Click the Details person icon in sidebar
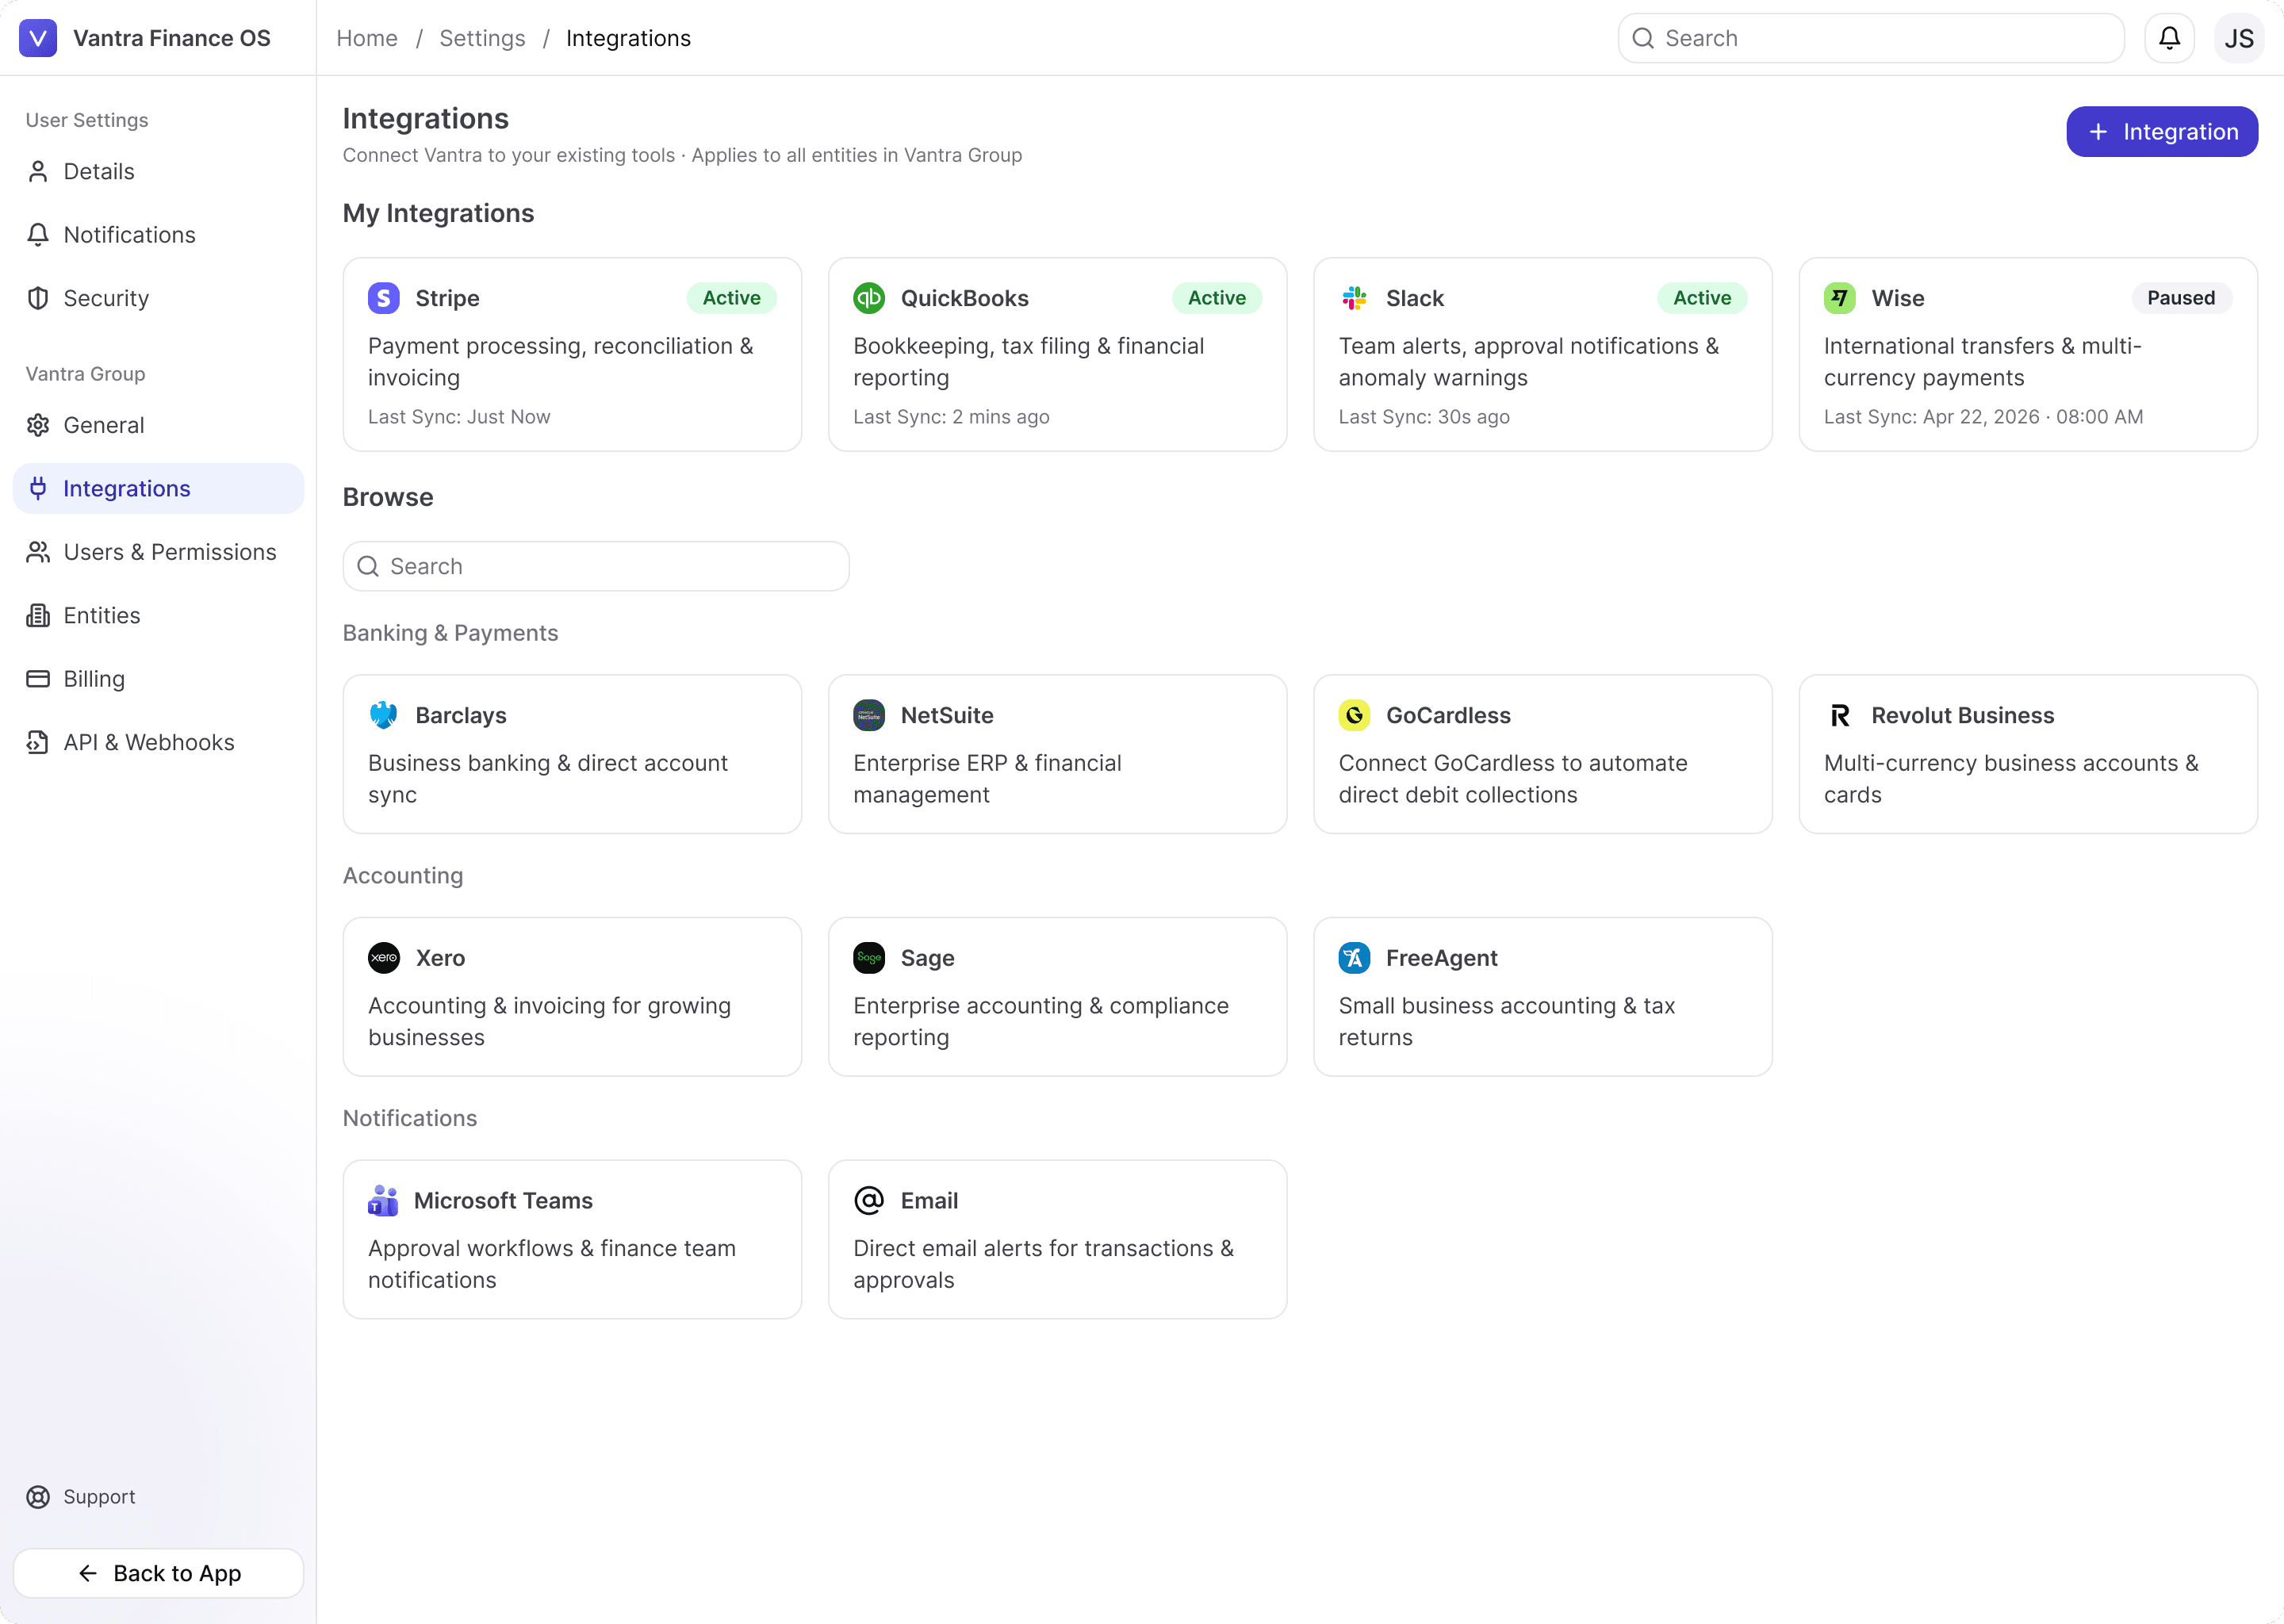 pos(38,172)
